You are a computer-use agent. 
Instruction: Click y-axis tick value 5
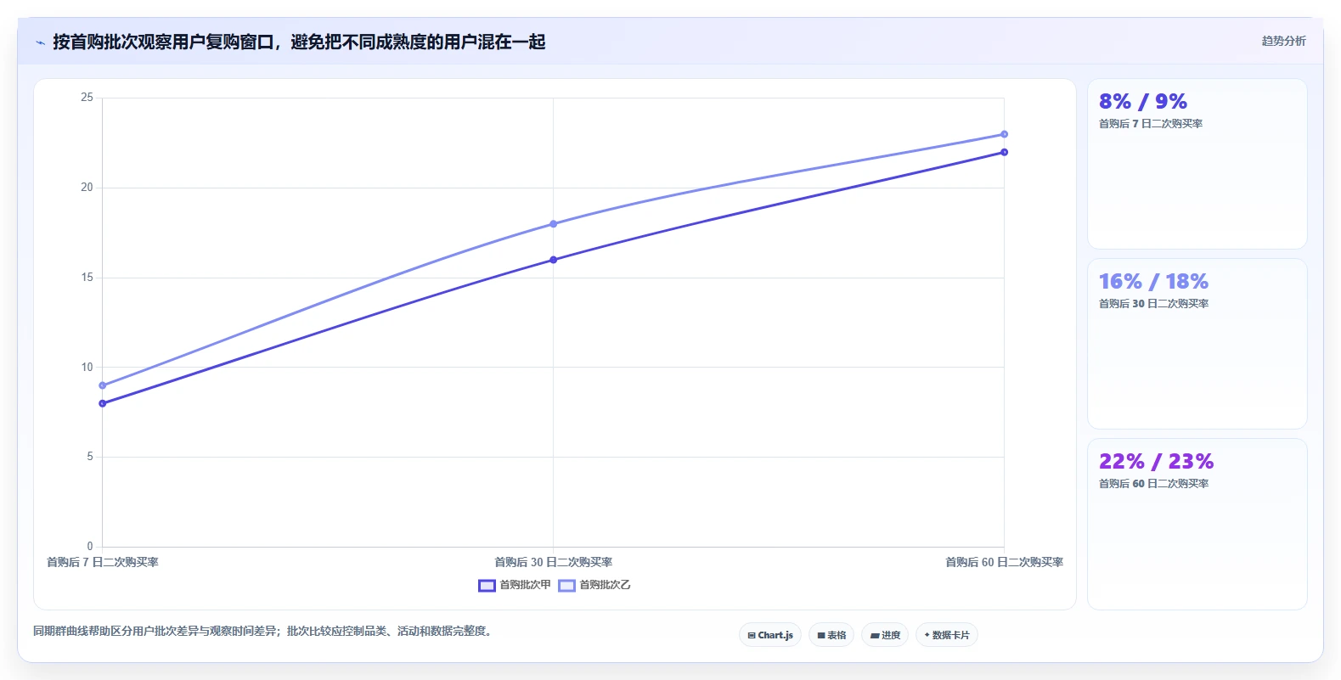90,457
